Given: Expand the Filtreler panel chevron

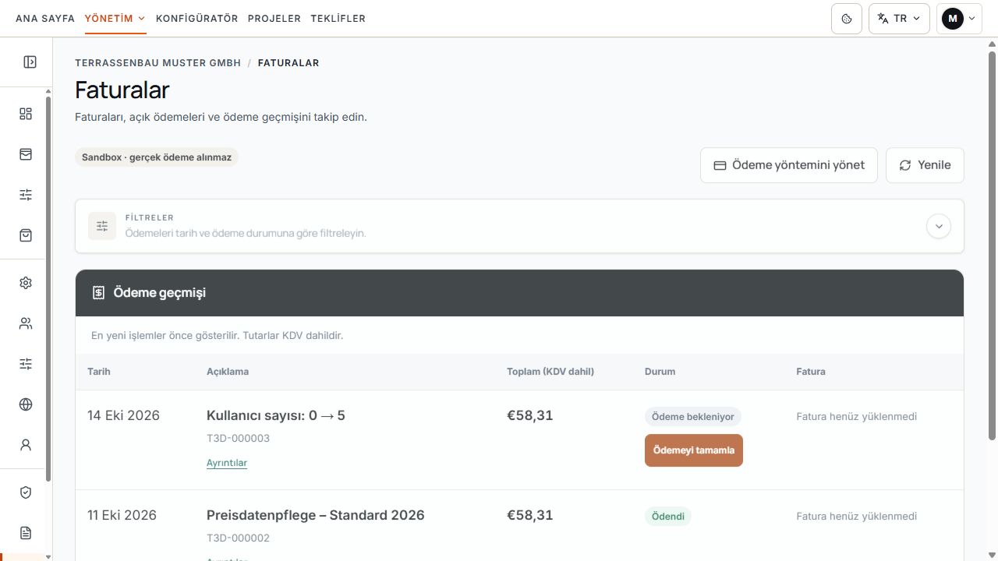Looking at the screenshot, I should click(939, 226).
